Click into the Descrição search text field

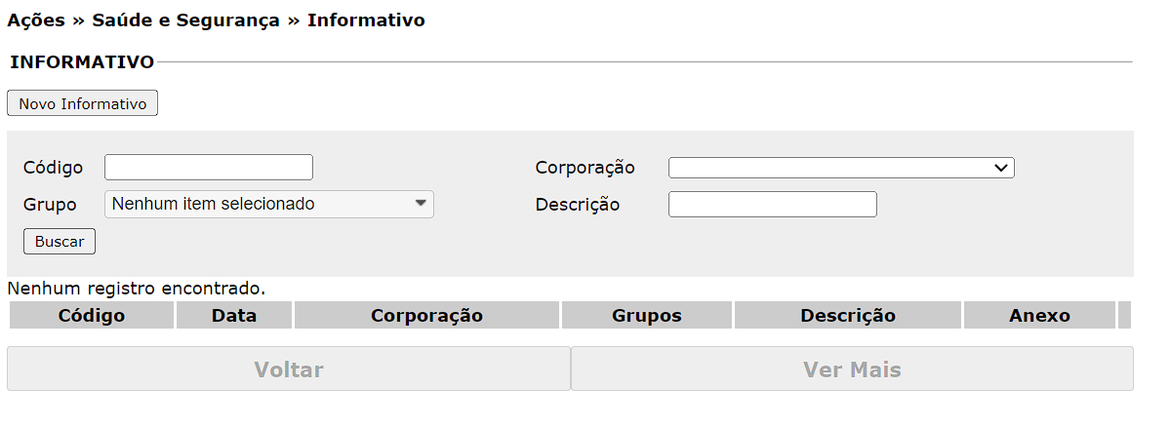772,204
